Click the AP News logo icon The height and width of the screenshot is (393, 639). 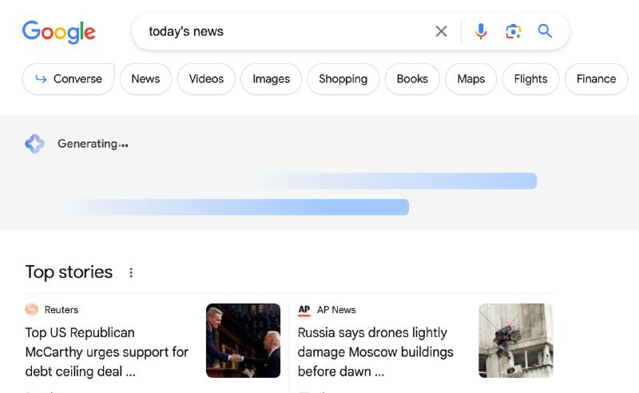304,310
